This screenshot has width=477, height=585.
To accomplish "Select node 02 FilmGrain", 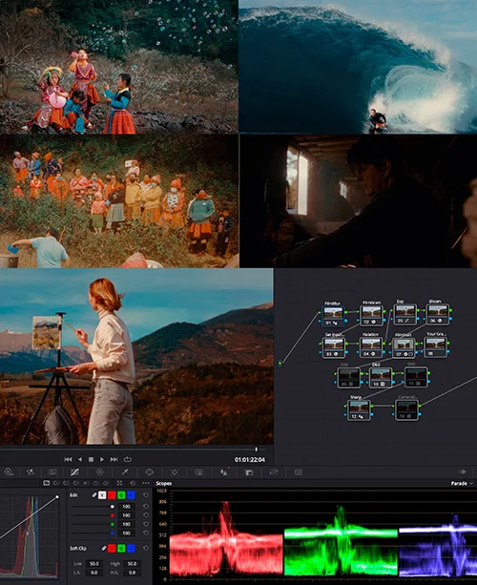I will click(x=371, y=315).
